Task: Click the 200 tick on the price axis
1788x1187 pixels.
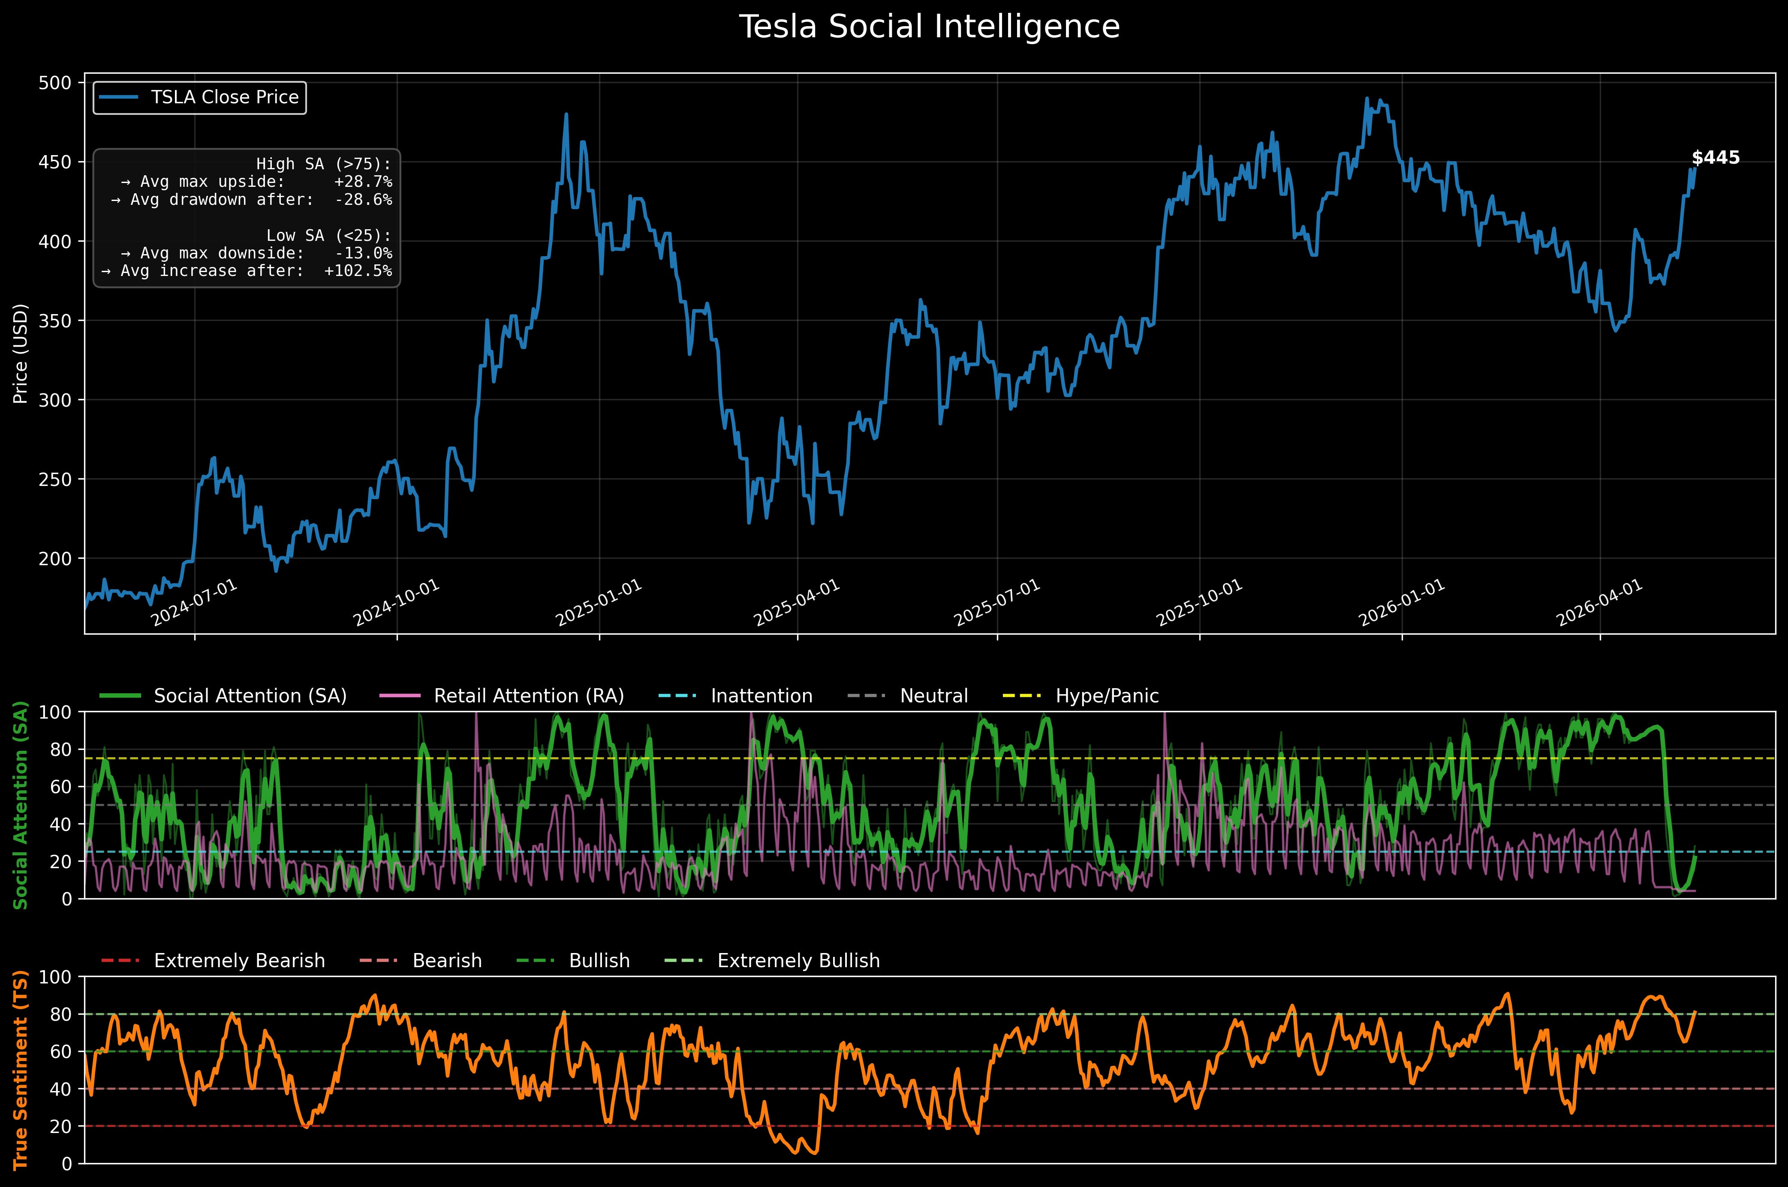Action: point(54,559)
